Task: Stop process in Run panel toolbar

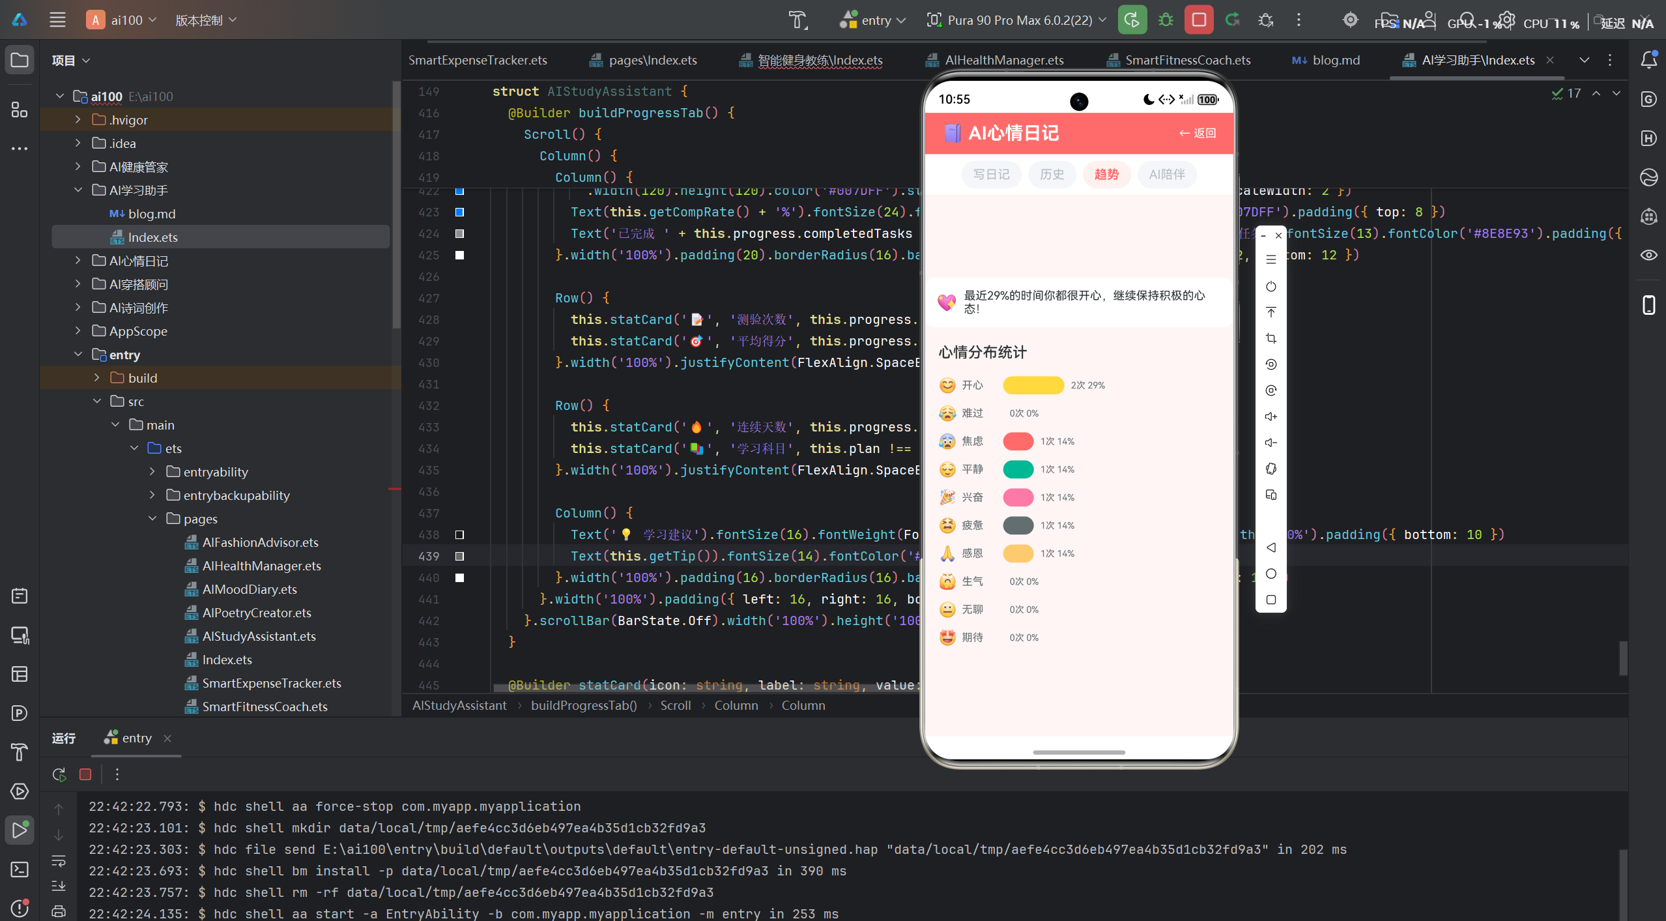Action: tap(85, 774)
